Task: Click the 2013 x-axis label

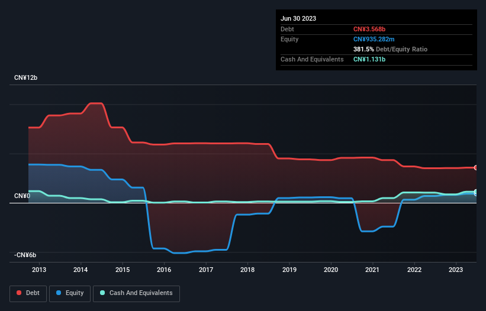Action: (x=39, y=270)
